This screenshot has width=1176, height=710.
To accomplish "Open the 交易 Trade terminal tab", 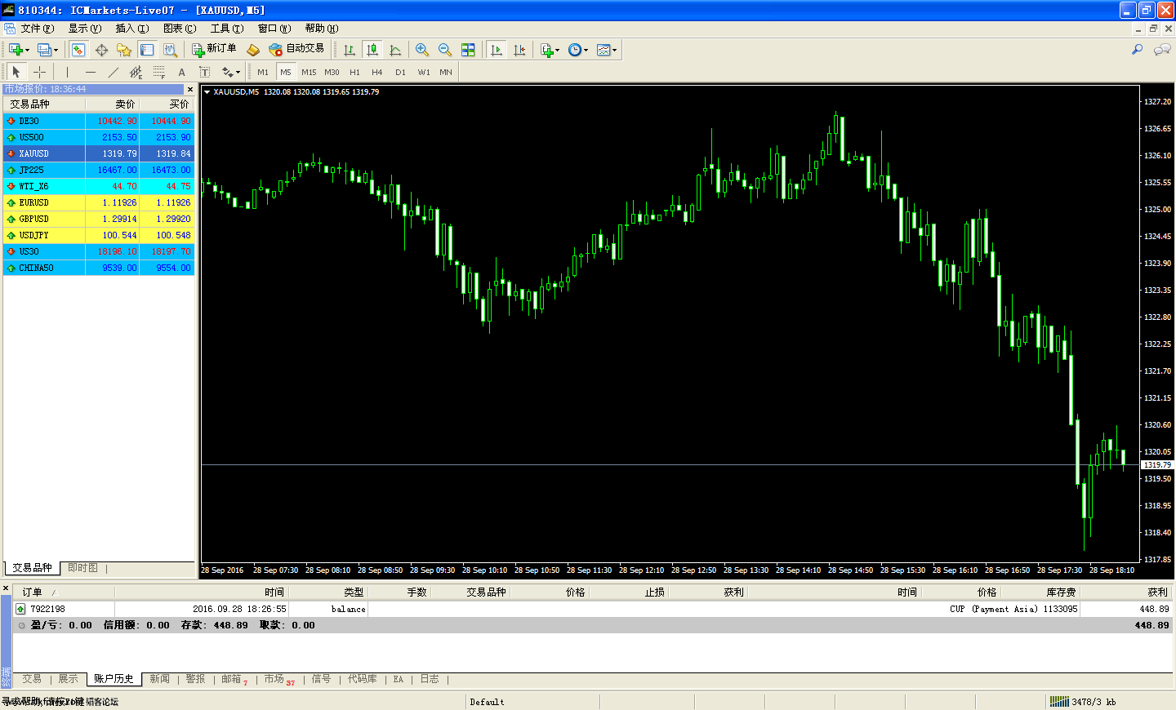I will (32, 679).
